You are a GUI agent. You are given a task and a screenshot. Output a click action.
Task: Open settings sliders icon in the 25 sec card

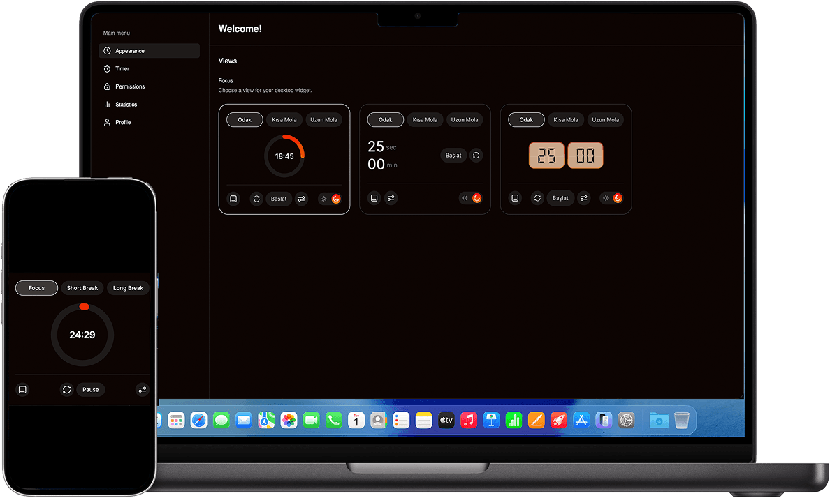point(391,198)
